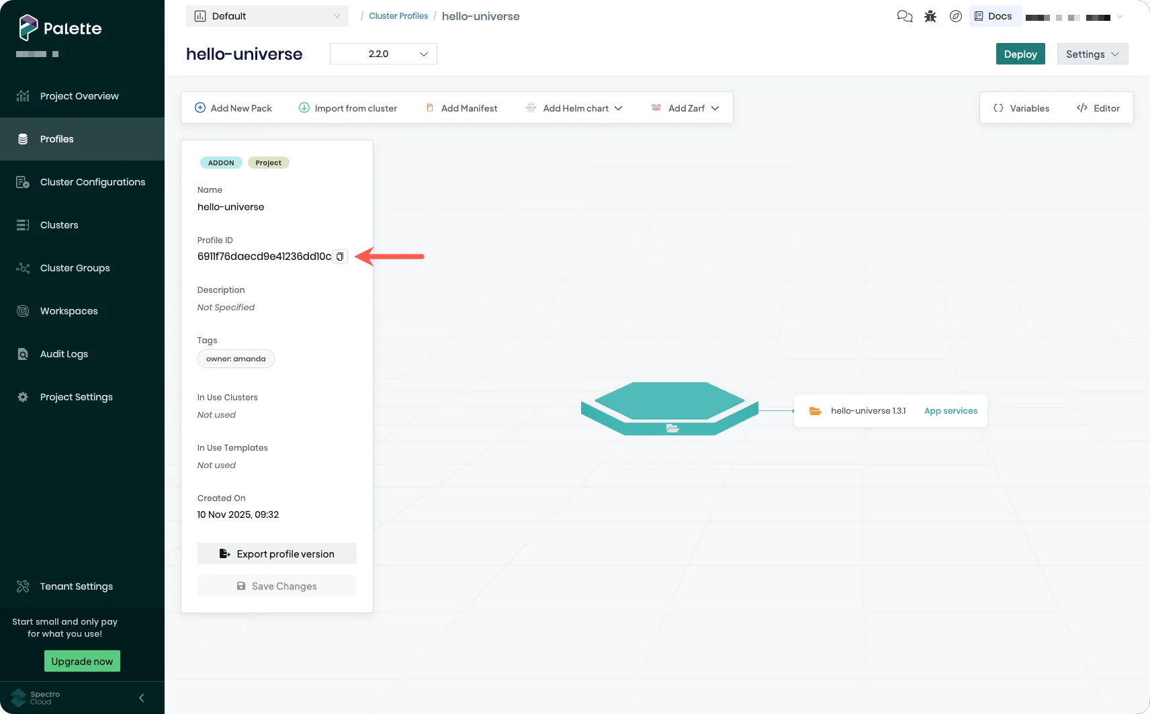Open Cluster Groups in the sidebar
This screenshot has height=714, width=1150.
(74, 267)
